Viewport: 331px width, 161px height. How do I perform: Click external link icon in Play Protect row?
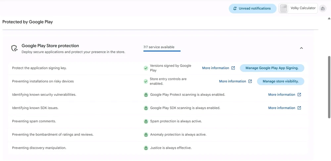[x=299, y=94]
